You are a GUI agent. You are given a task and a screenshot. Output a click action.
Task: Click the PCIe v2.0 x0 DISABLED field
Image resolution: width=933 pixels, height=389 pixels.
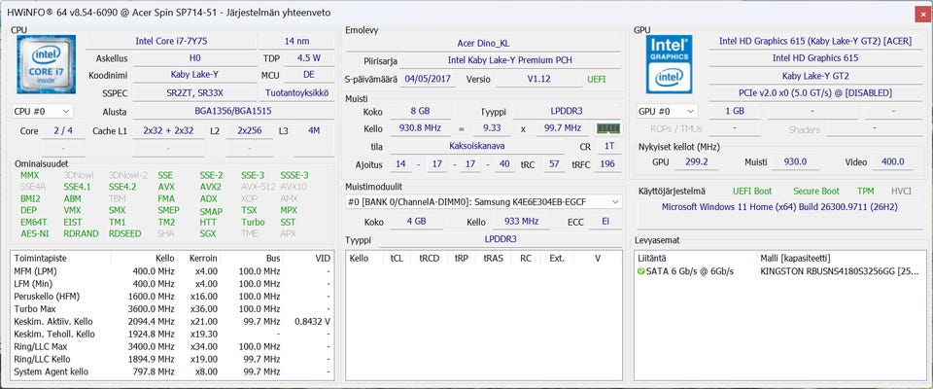tap(815, 93)
